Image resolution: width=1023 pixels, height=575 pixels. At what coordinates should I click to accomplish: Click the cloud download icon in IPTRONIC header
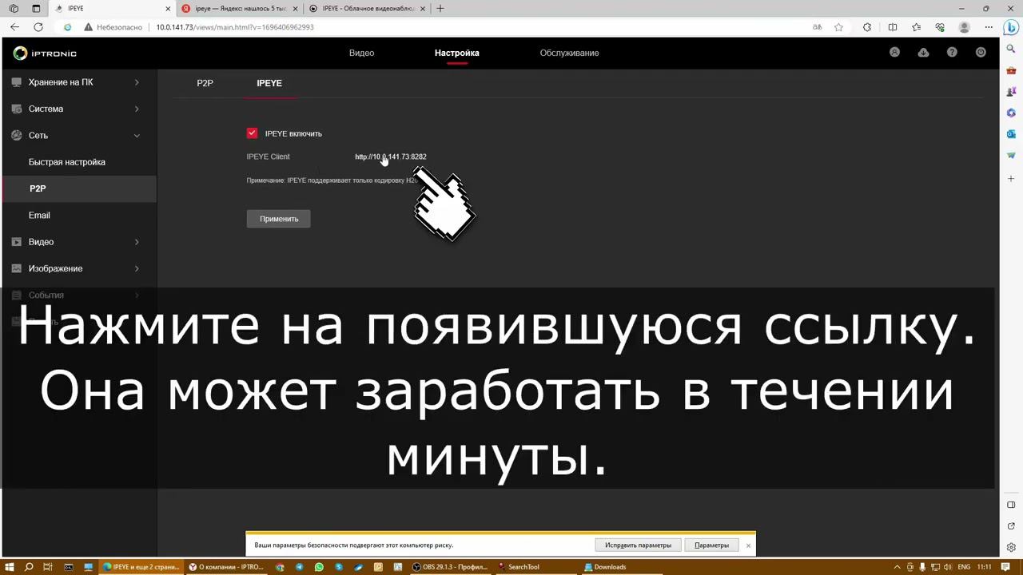point(923,53)
